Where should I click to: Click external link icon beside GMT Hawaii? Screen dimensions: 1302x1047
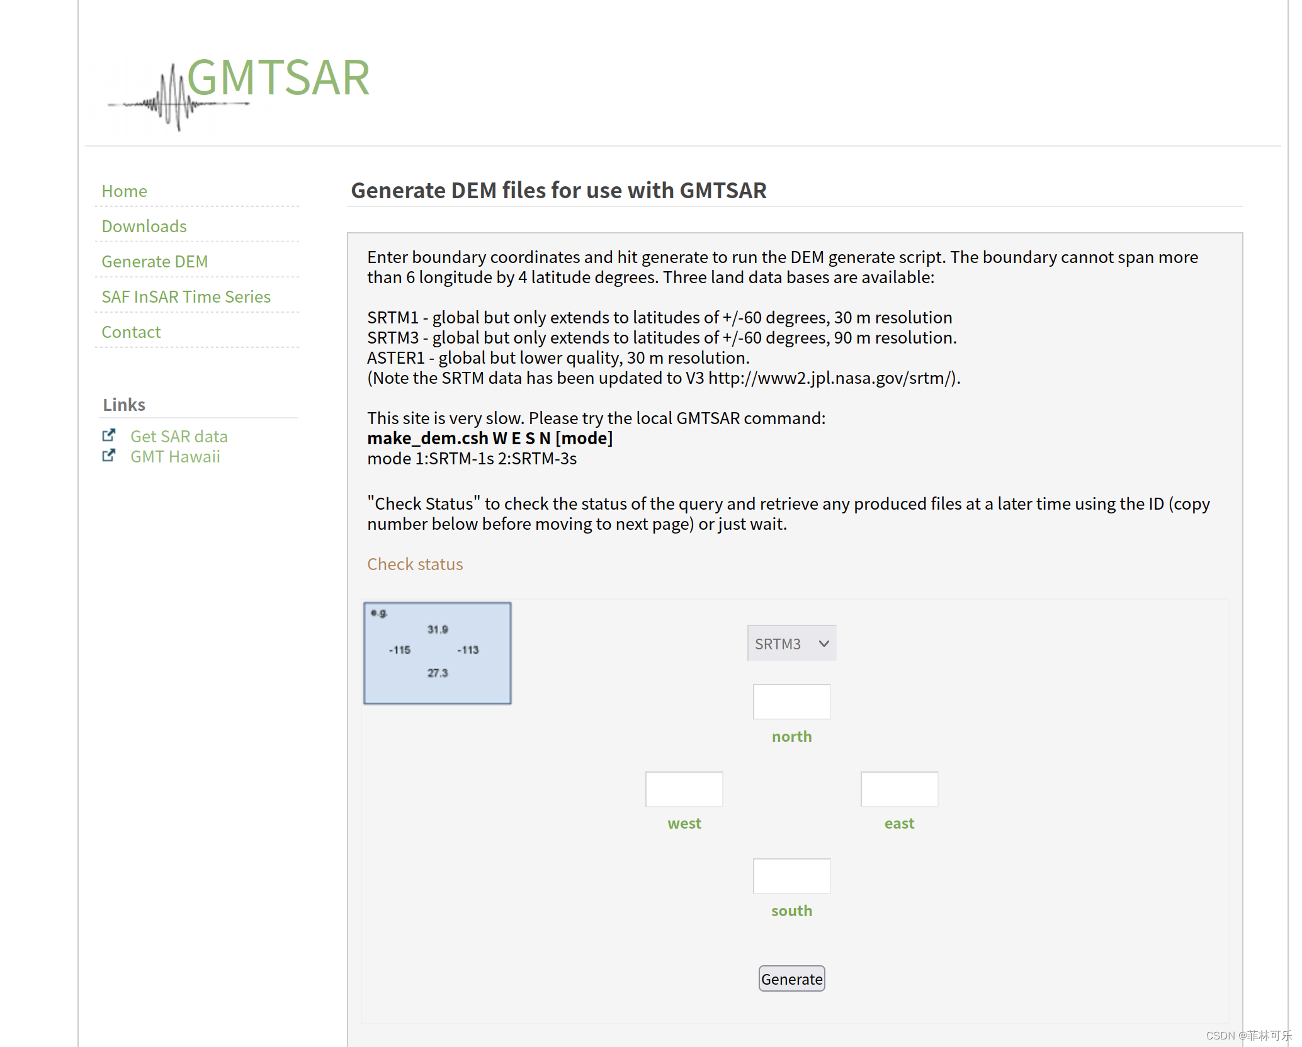[x=109, y=456]
